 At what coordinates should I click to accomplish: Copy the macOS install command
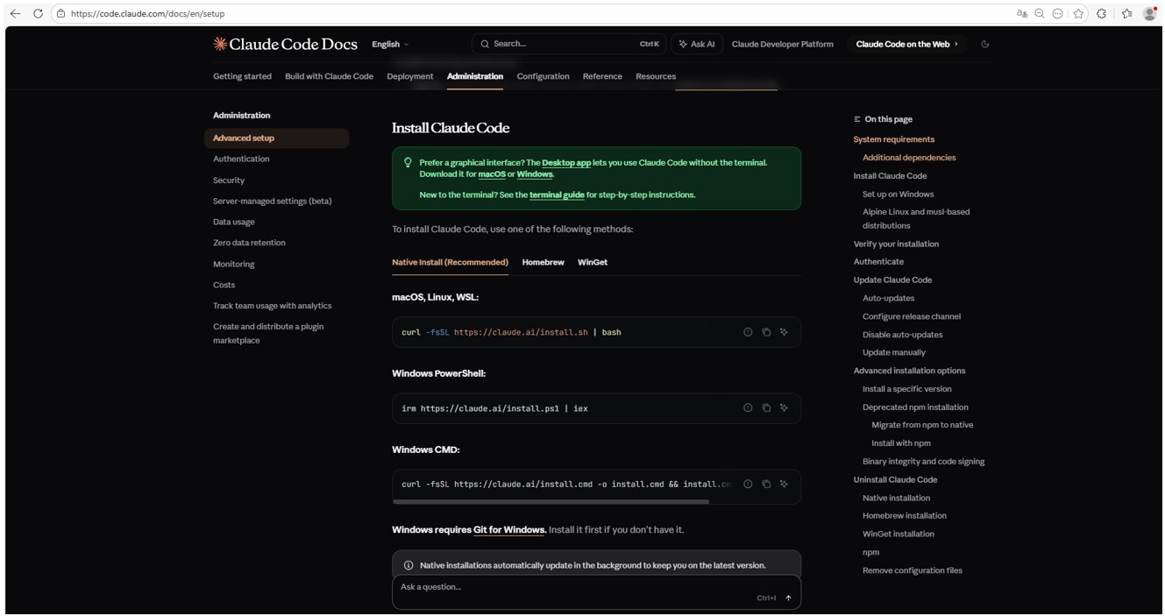tap(765, 332)
